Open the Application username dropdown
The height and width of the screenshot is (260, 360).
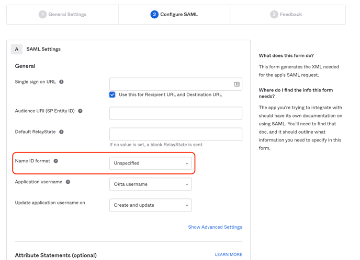tap(150, 184)
